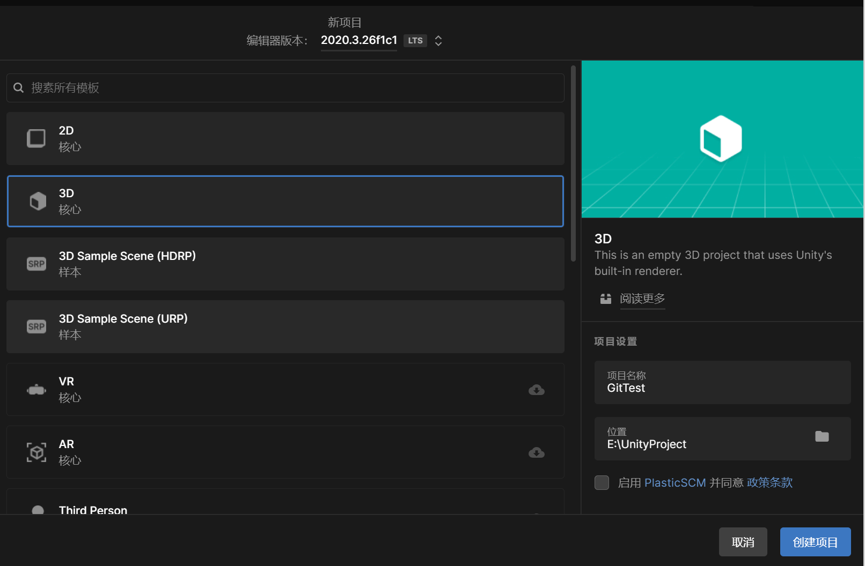Select the 3D core template
The image size is (865, 566).
pyautogui.click(x=285, y=201)
